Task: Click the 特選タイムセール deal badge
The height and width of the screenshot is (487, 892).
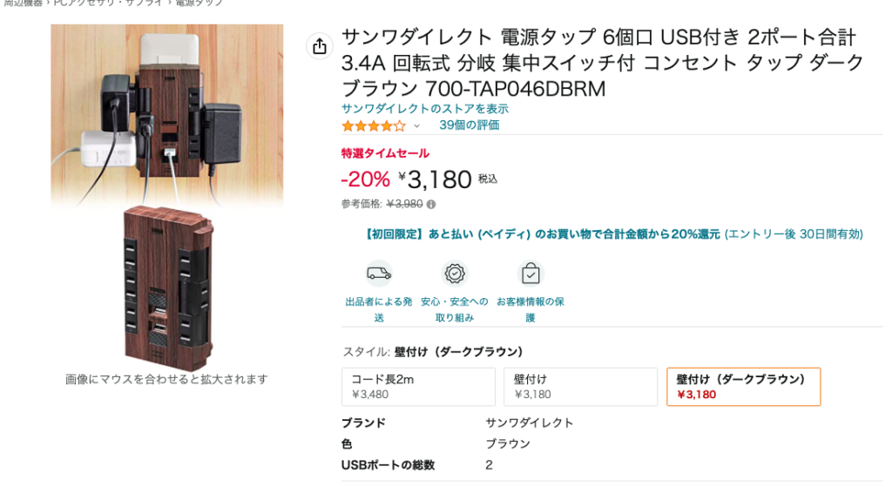Action: (x=385, y=153)
